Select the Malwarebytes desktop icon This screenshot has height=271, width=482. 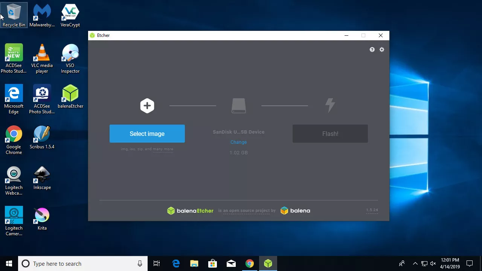tap(42, 15)
